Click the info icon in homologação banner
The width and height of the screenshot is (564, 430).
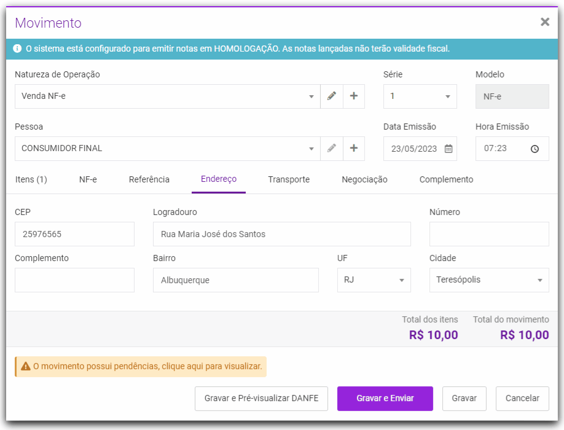point(17,48)
